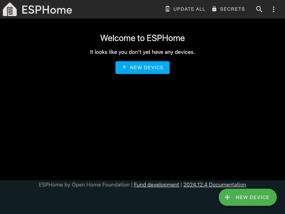Click the ESPHome by Open Home Foundation text
Viewport: 285px width, 214px height.
(x=84, y=185)
